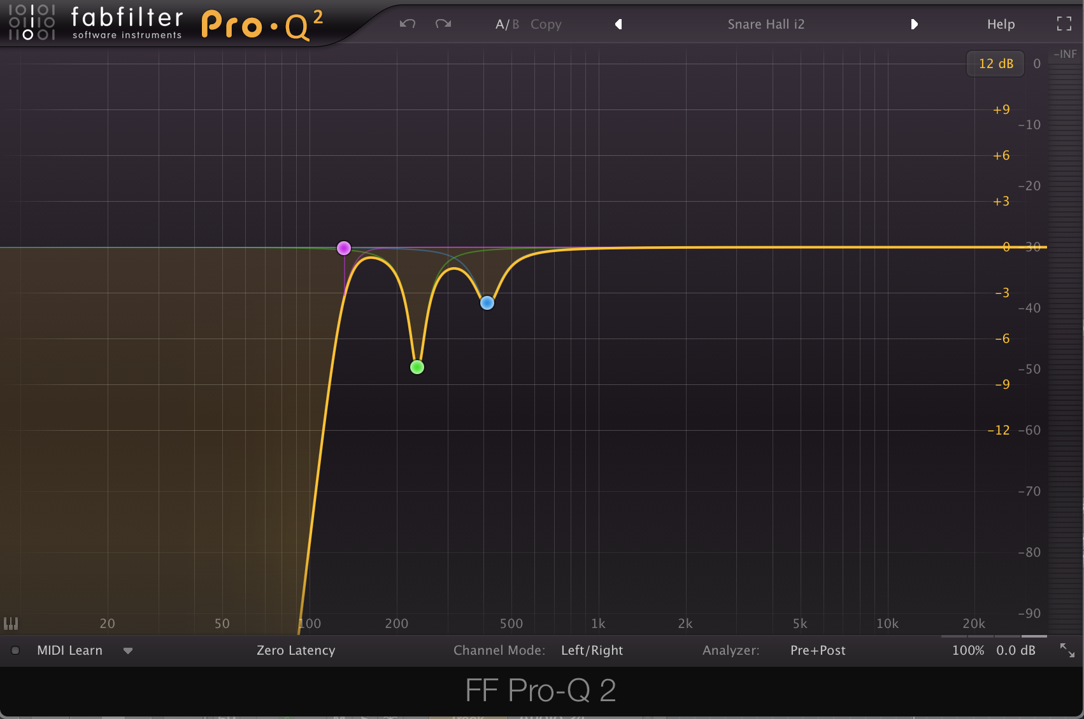Copy current state with Copy button

pyautogui.click(x=546, y=25)
